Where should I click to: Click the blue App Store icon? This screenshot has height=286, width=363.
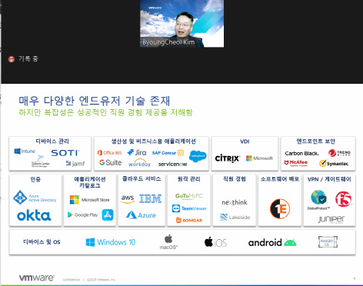pos(108,214)
